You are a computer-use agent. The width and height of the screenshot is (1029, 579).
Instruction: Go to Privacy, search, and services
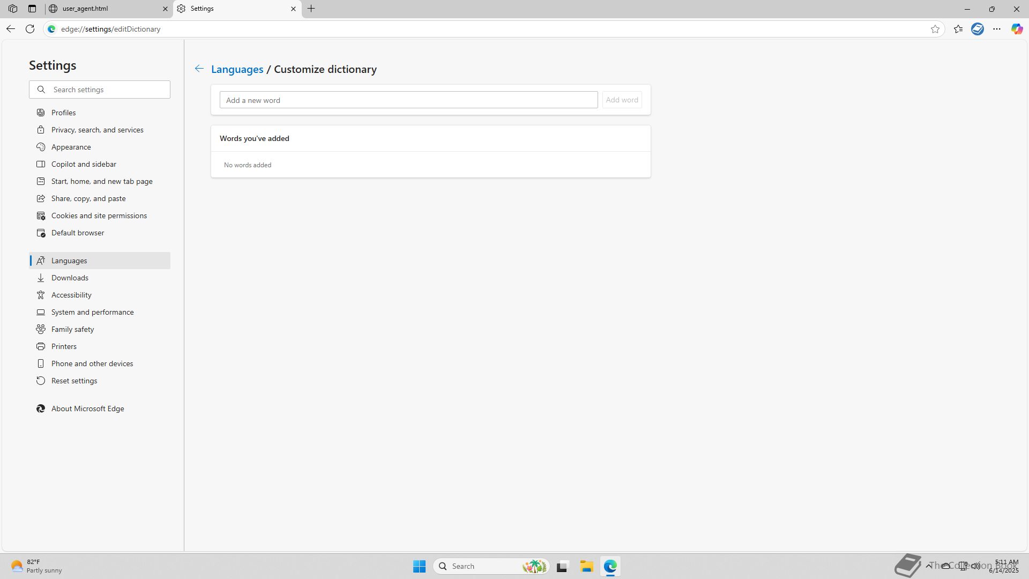tap(97, 130)
